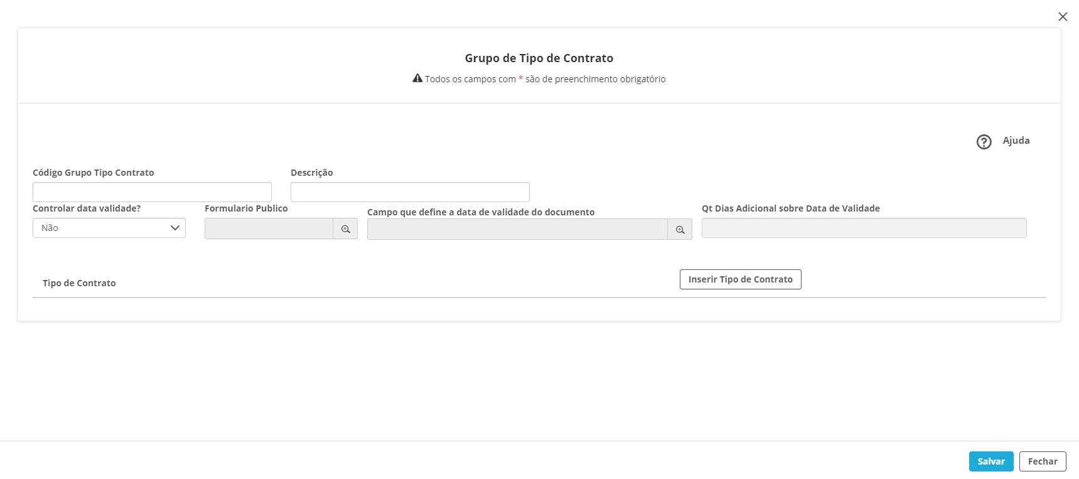Click the Descrição field label
This screenshot has width=1079, height=479.
pos(311,173)
